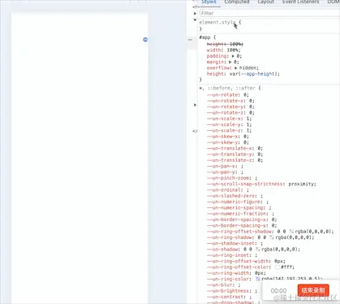Click the --un-skew-y property

(223, 142)
